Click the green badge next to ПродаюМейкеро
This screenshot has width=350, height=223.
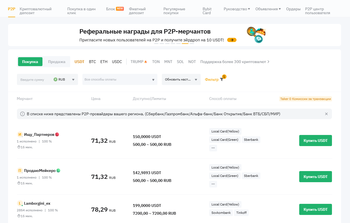tap(58, 171)
